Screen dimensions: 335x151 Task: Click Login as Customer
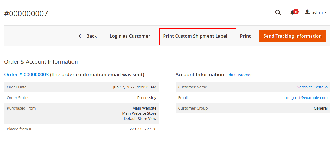[x=130, y=36]
